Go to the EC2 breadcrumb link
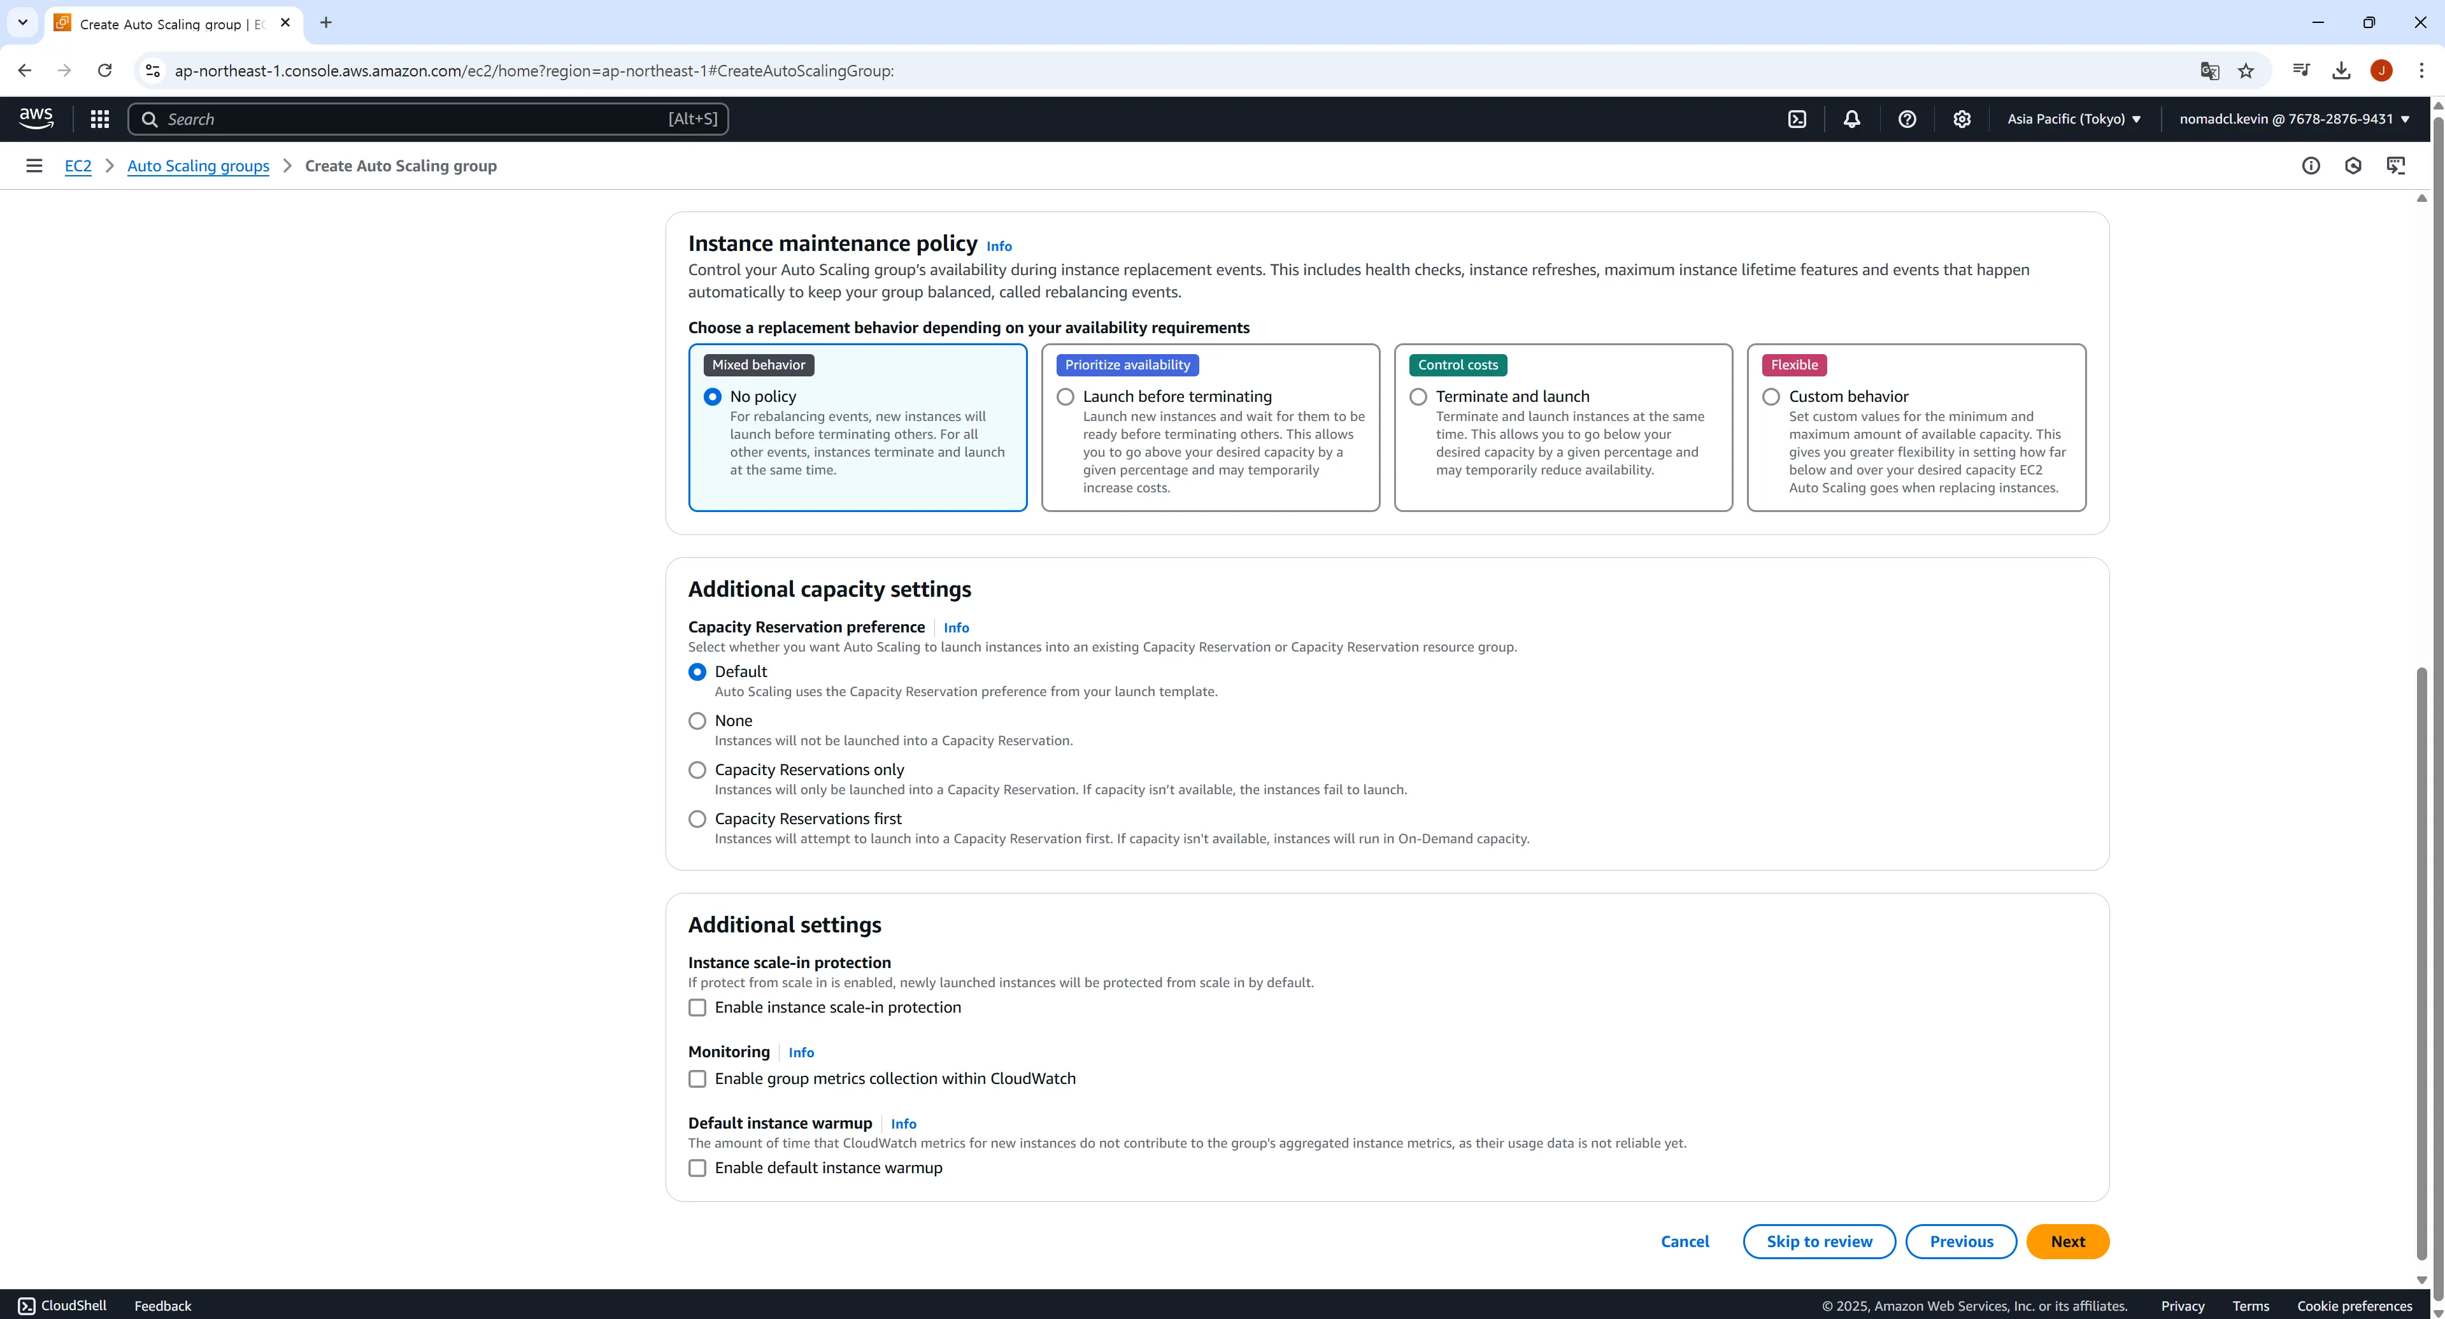2445x1319 pixels. pos(78,166)
